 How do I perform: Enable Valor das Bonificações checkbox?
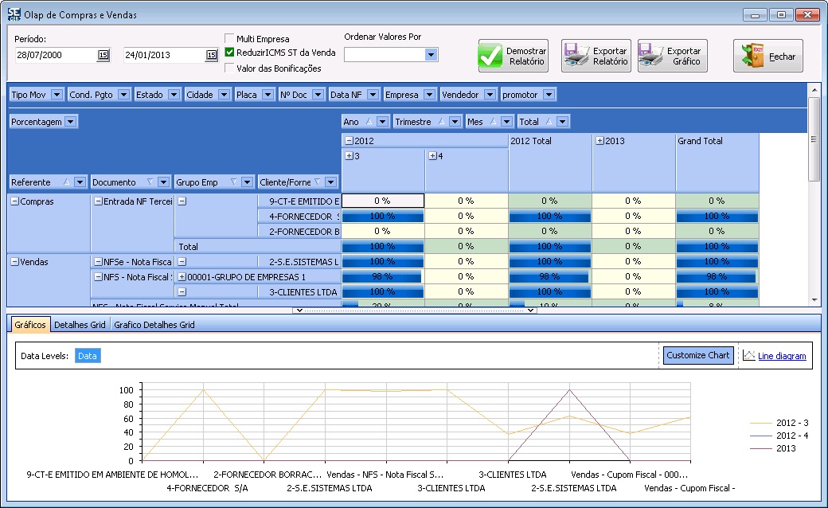pos(229,68)
